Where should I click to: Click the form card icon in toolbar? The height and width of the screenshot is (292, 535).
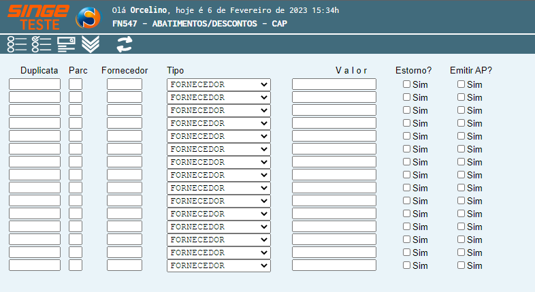tap(66, 44)
